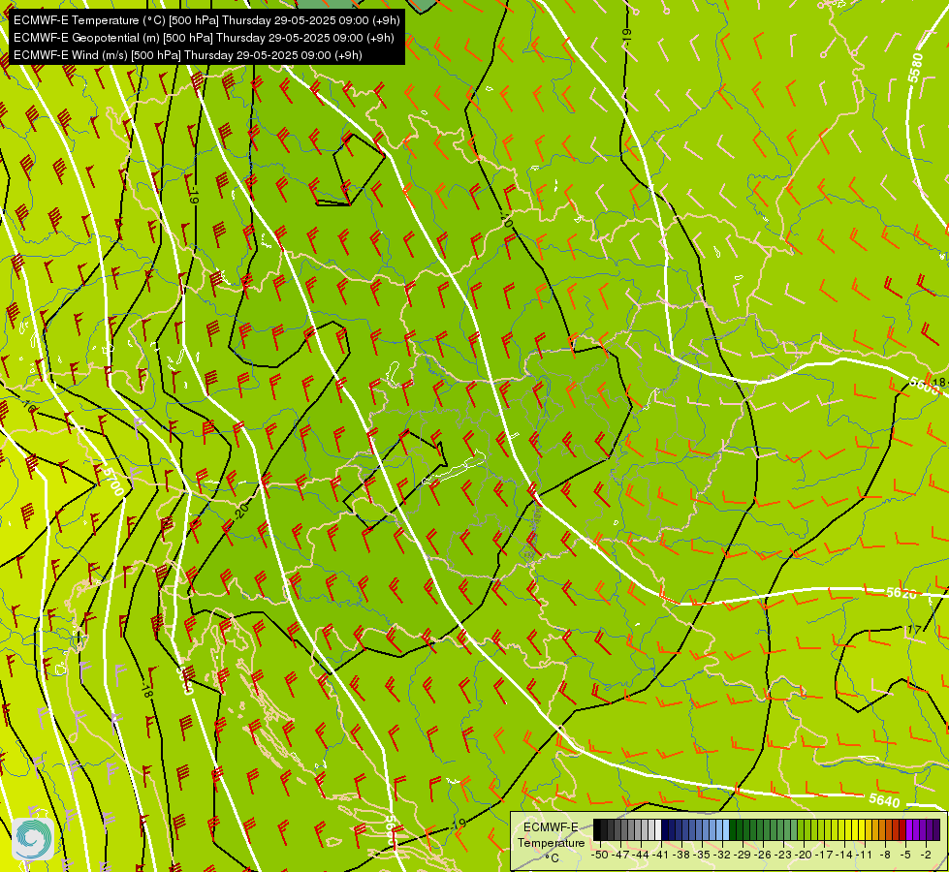Click the swirl logo icon
The height and width of the screenshot is (872, 949).
click(33, 838)
